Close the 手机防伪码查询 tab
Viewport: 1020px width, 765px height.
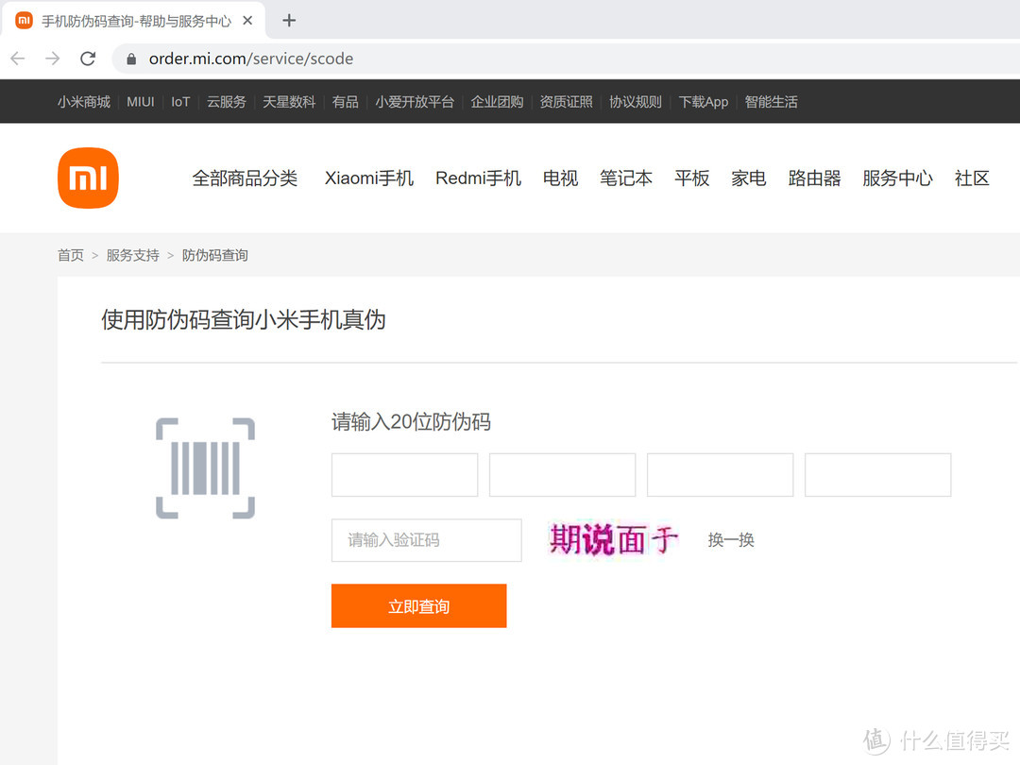coord(247,21)
